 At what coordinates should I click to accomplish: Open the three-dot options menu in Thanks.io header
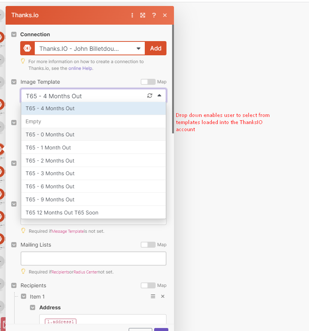tap(132, 15)
